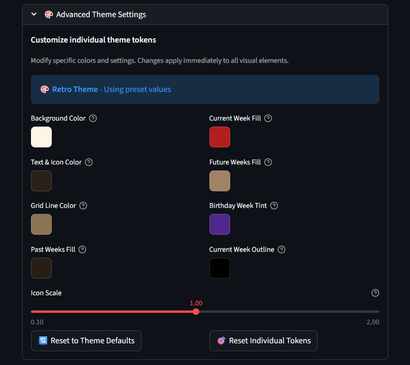Open the purple Birthday Week Tint swatch

(x=220, y=225)
